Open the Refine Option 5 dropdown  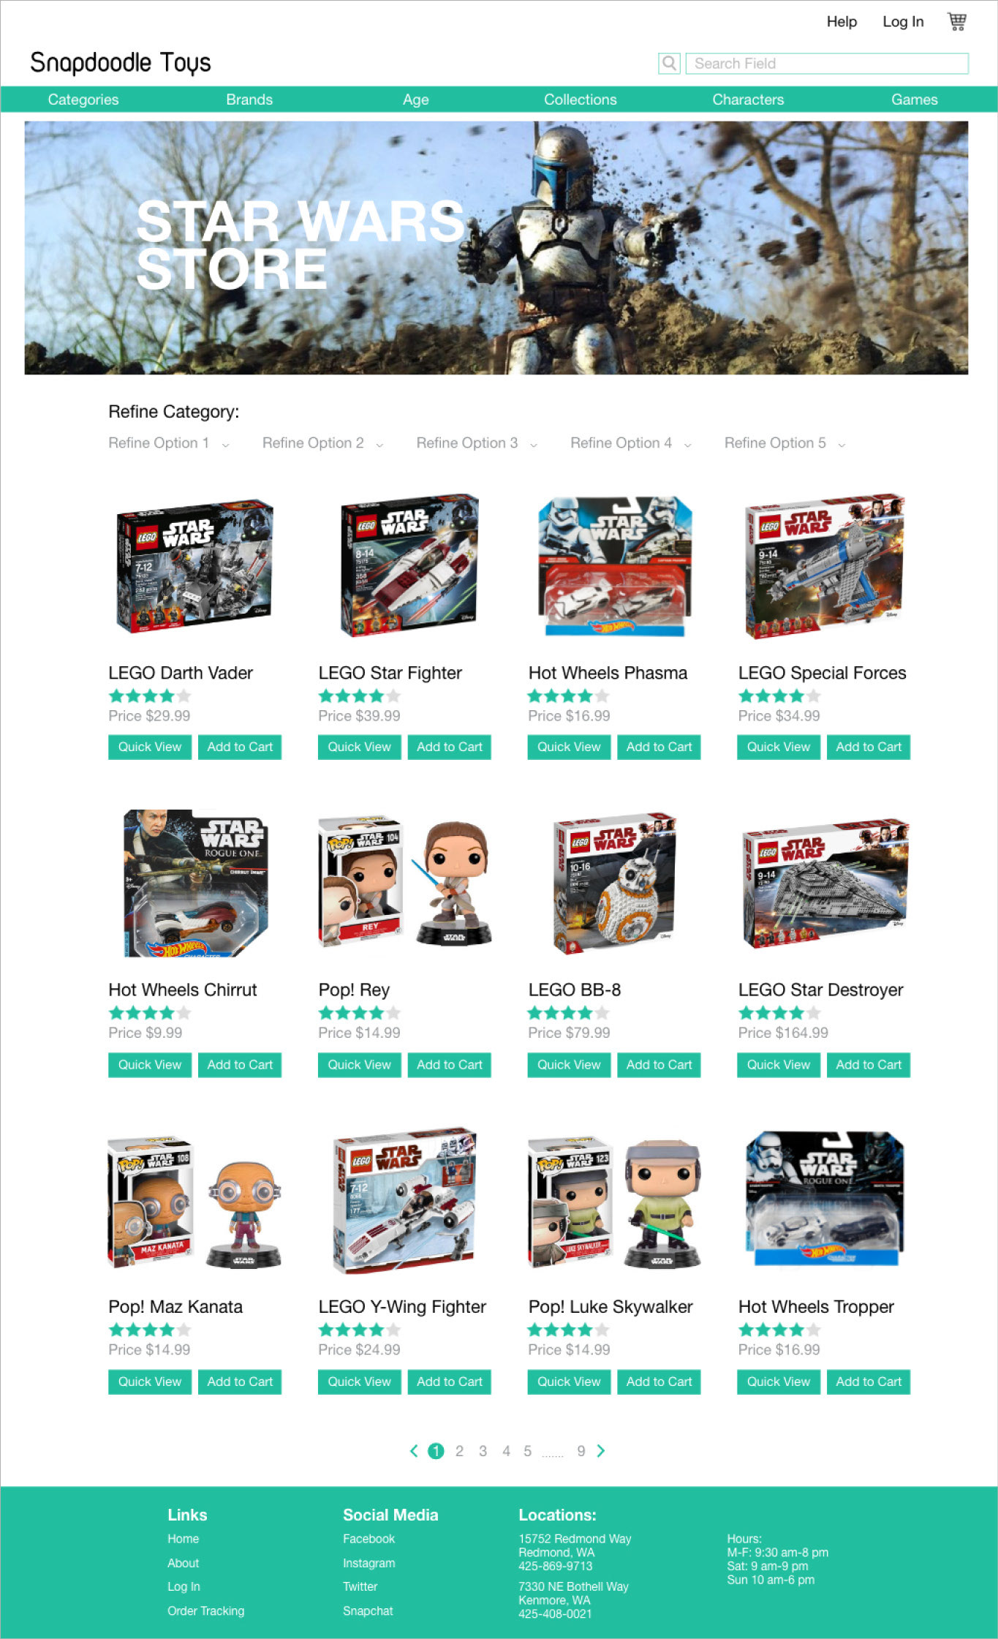(785, 443)
